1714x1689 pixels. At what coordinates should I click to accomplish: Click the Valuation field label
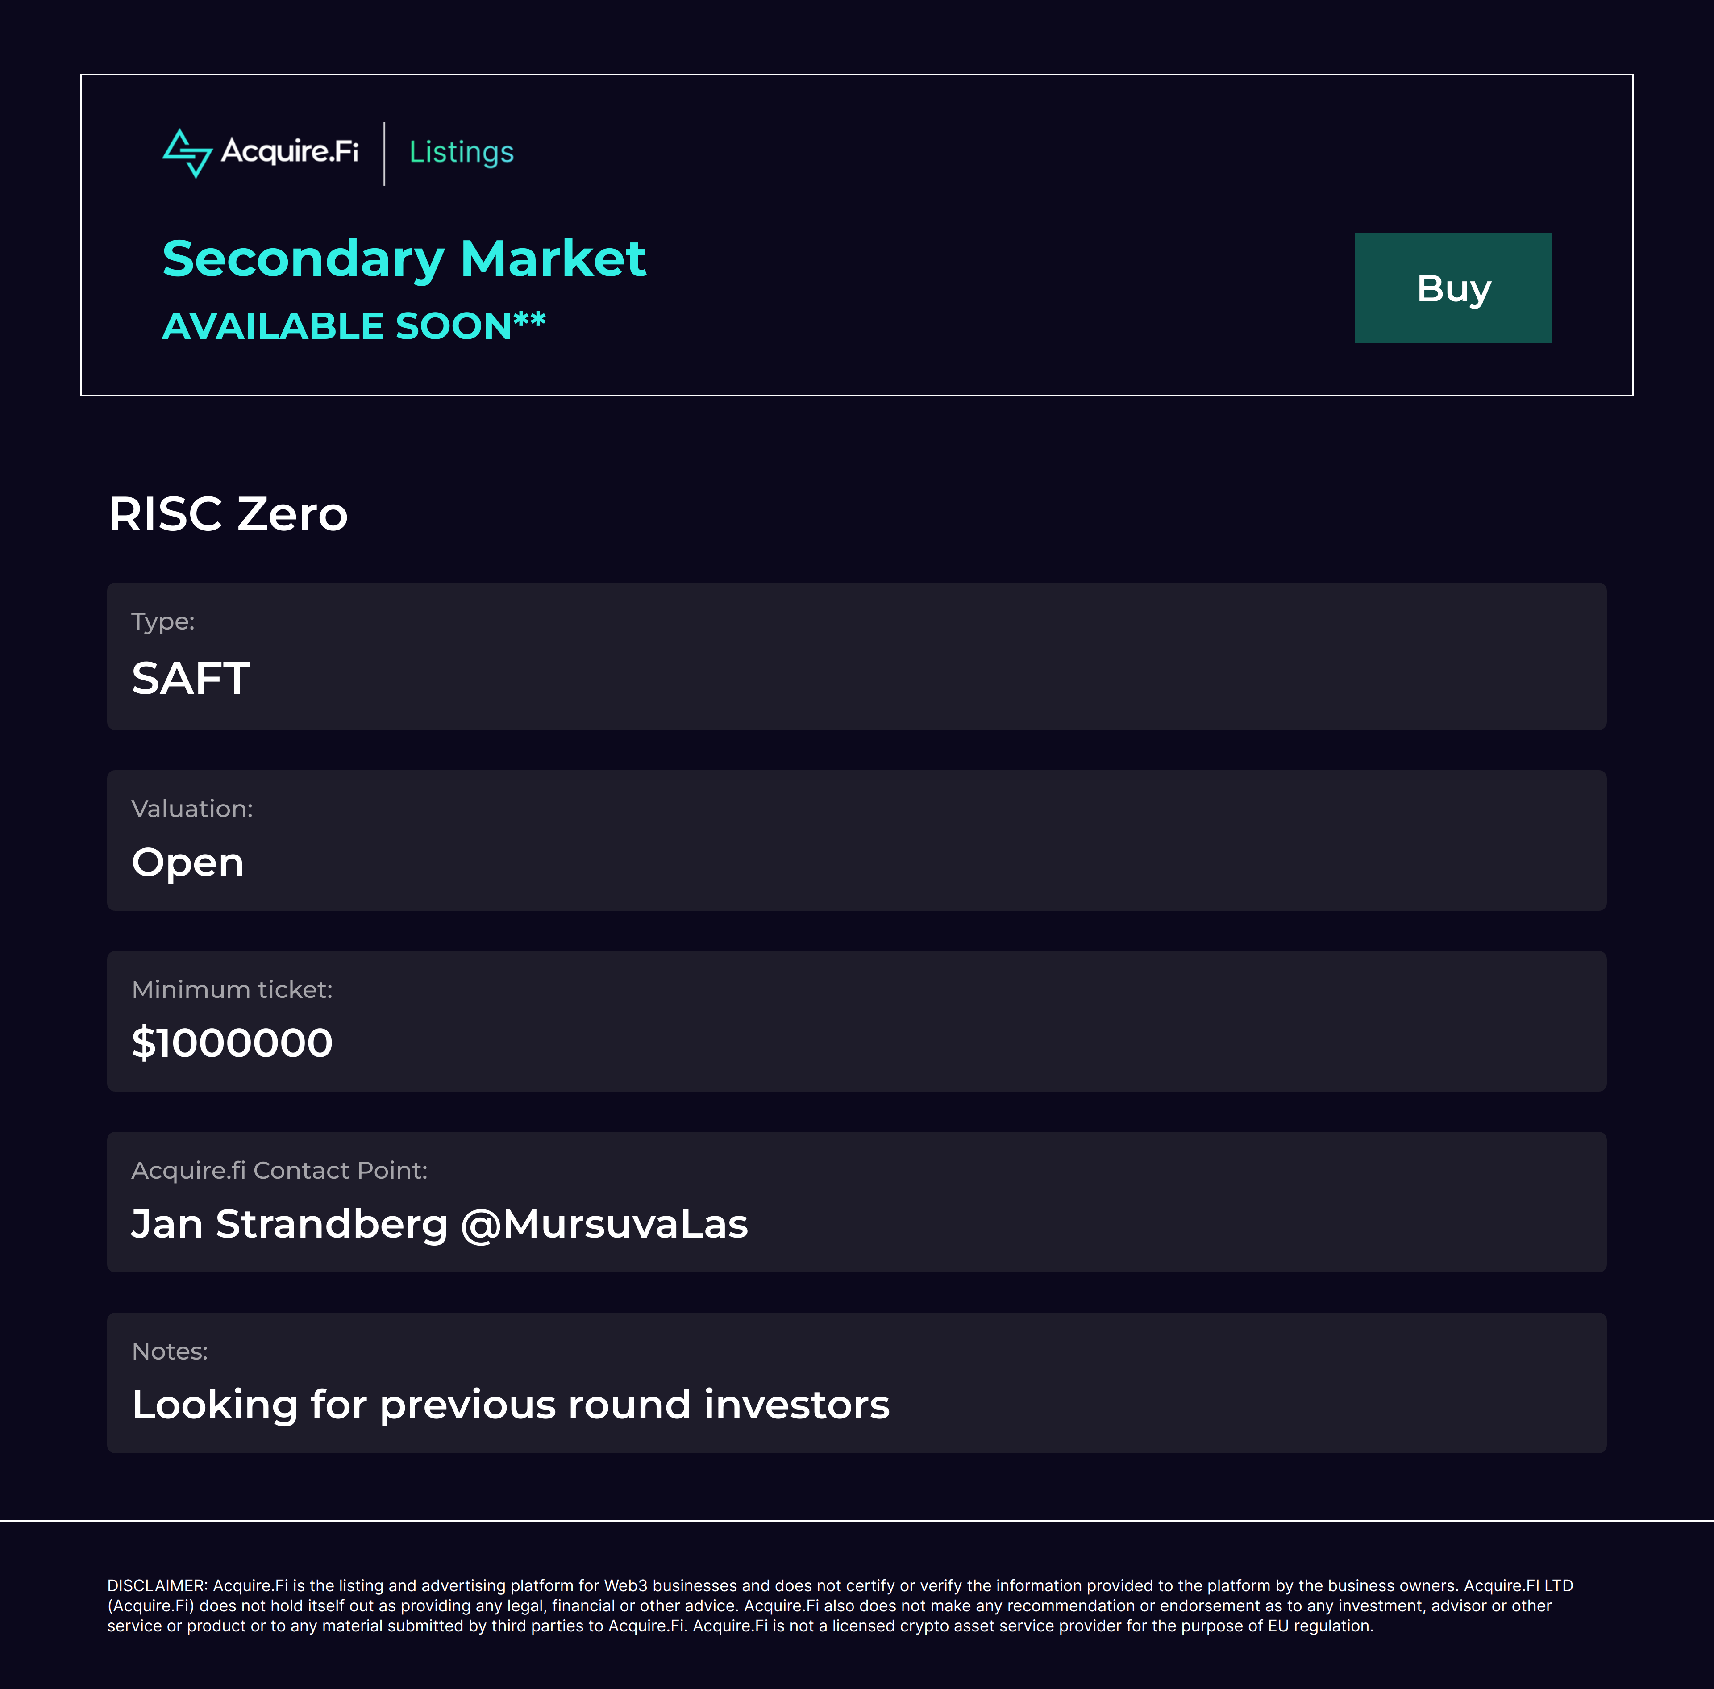tap(192, 808)
